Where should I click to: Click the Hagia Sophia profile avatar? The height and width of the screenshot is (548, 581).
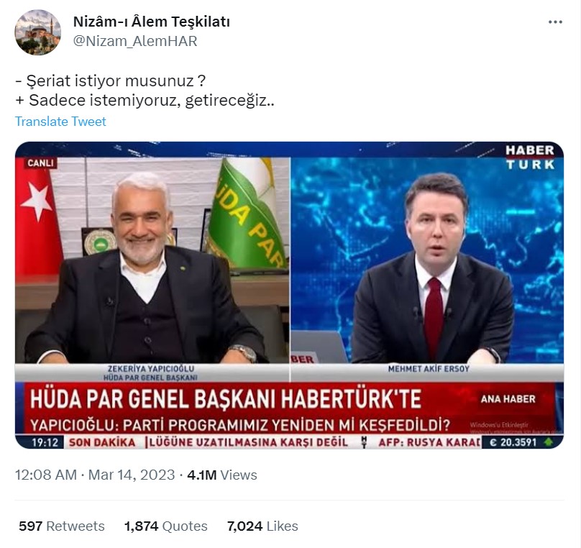(x=37, y=32)
